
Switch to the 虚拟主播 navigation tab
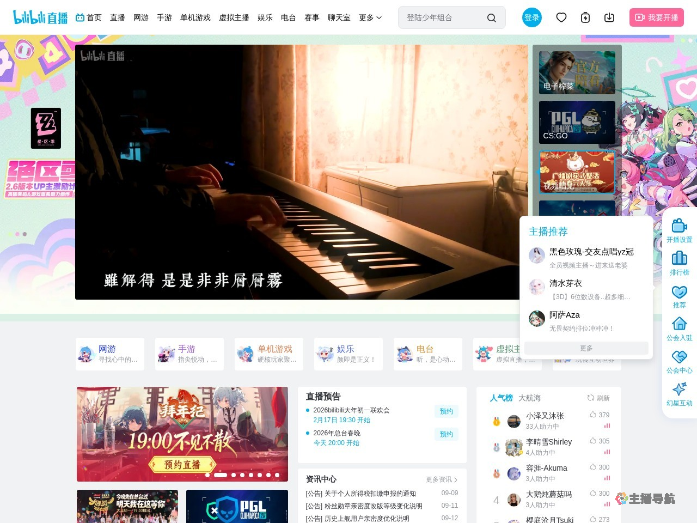click(x=234, y=17)
